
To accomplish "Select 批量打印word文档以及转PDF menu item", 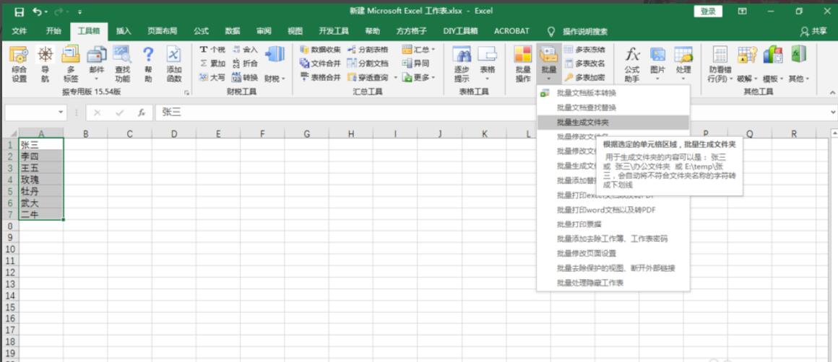I will (x=613, y=210).
